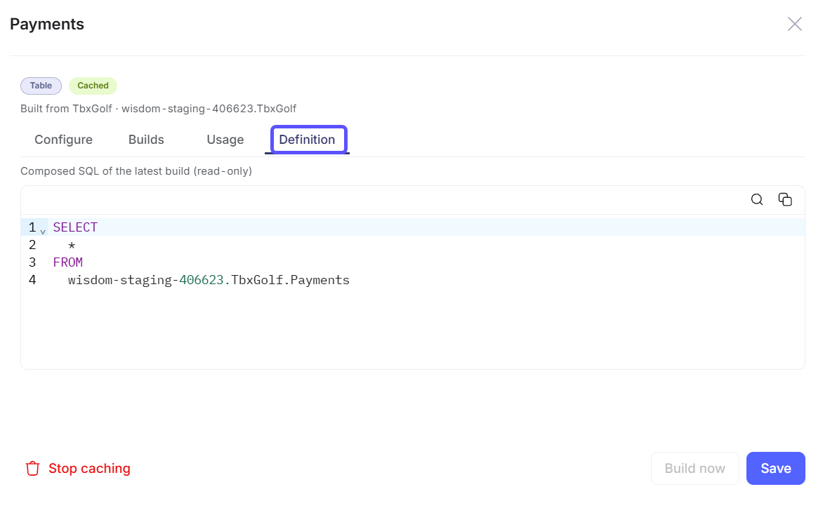
Task: View the Usage tab
Action: [x=225, y=140]
